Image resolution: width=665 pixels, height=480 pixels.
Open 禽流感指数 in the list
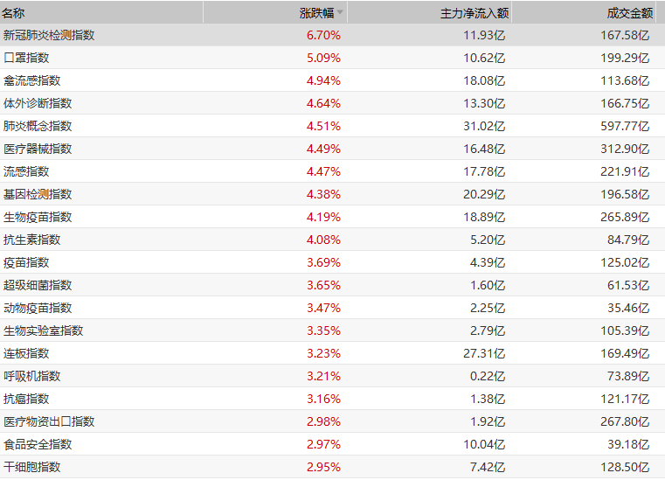(x=31, y=81)
